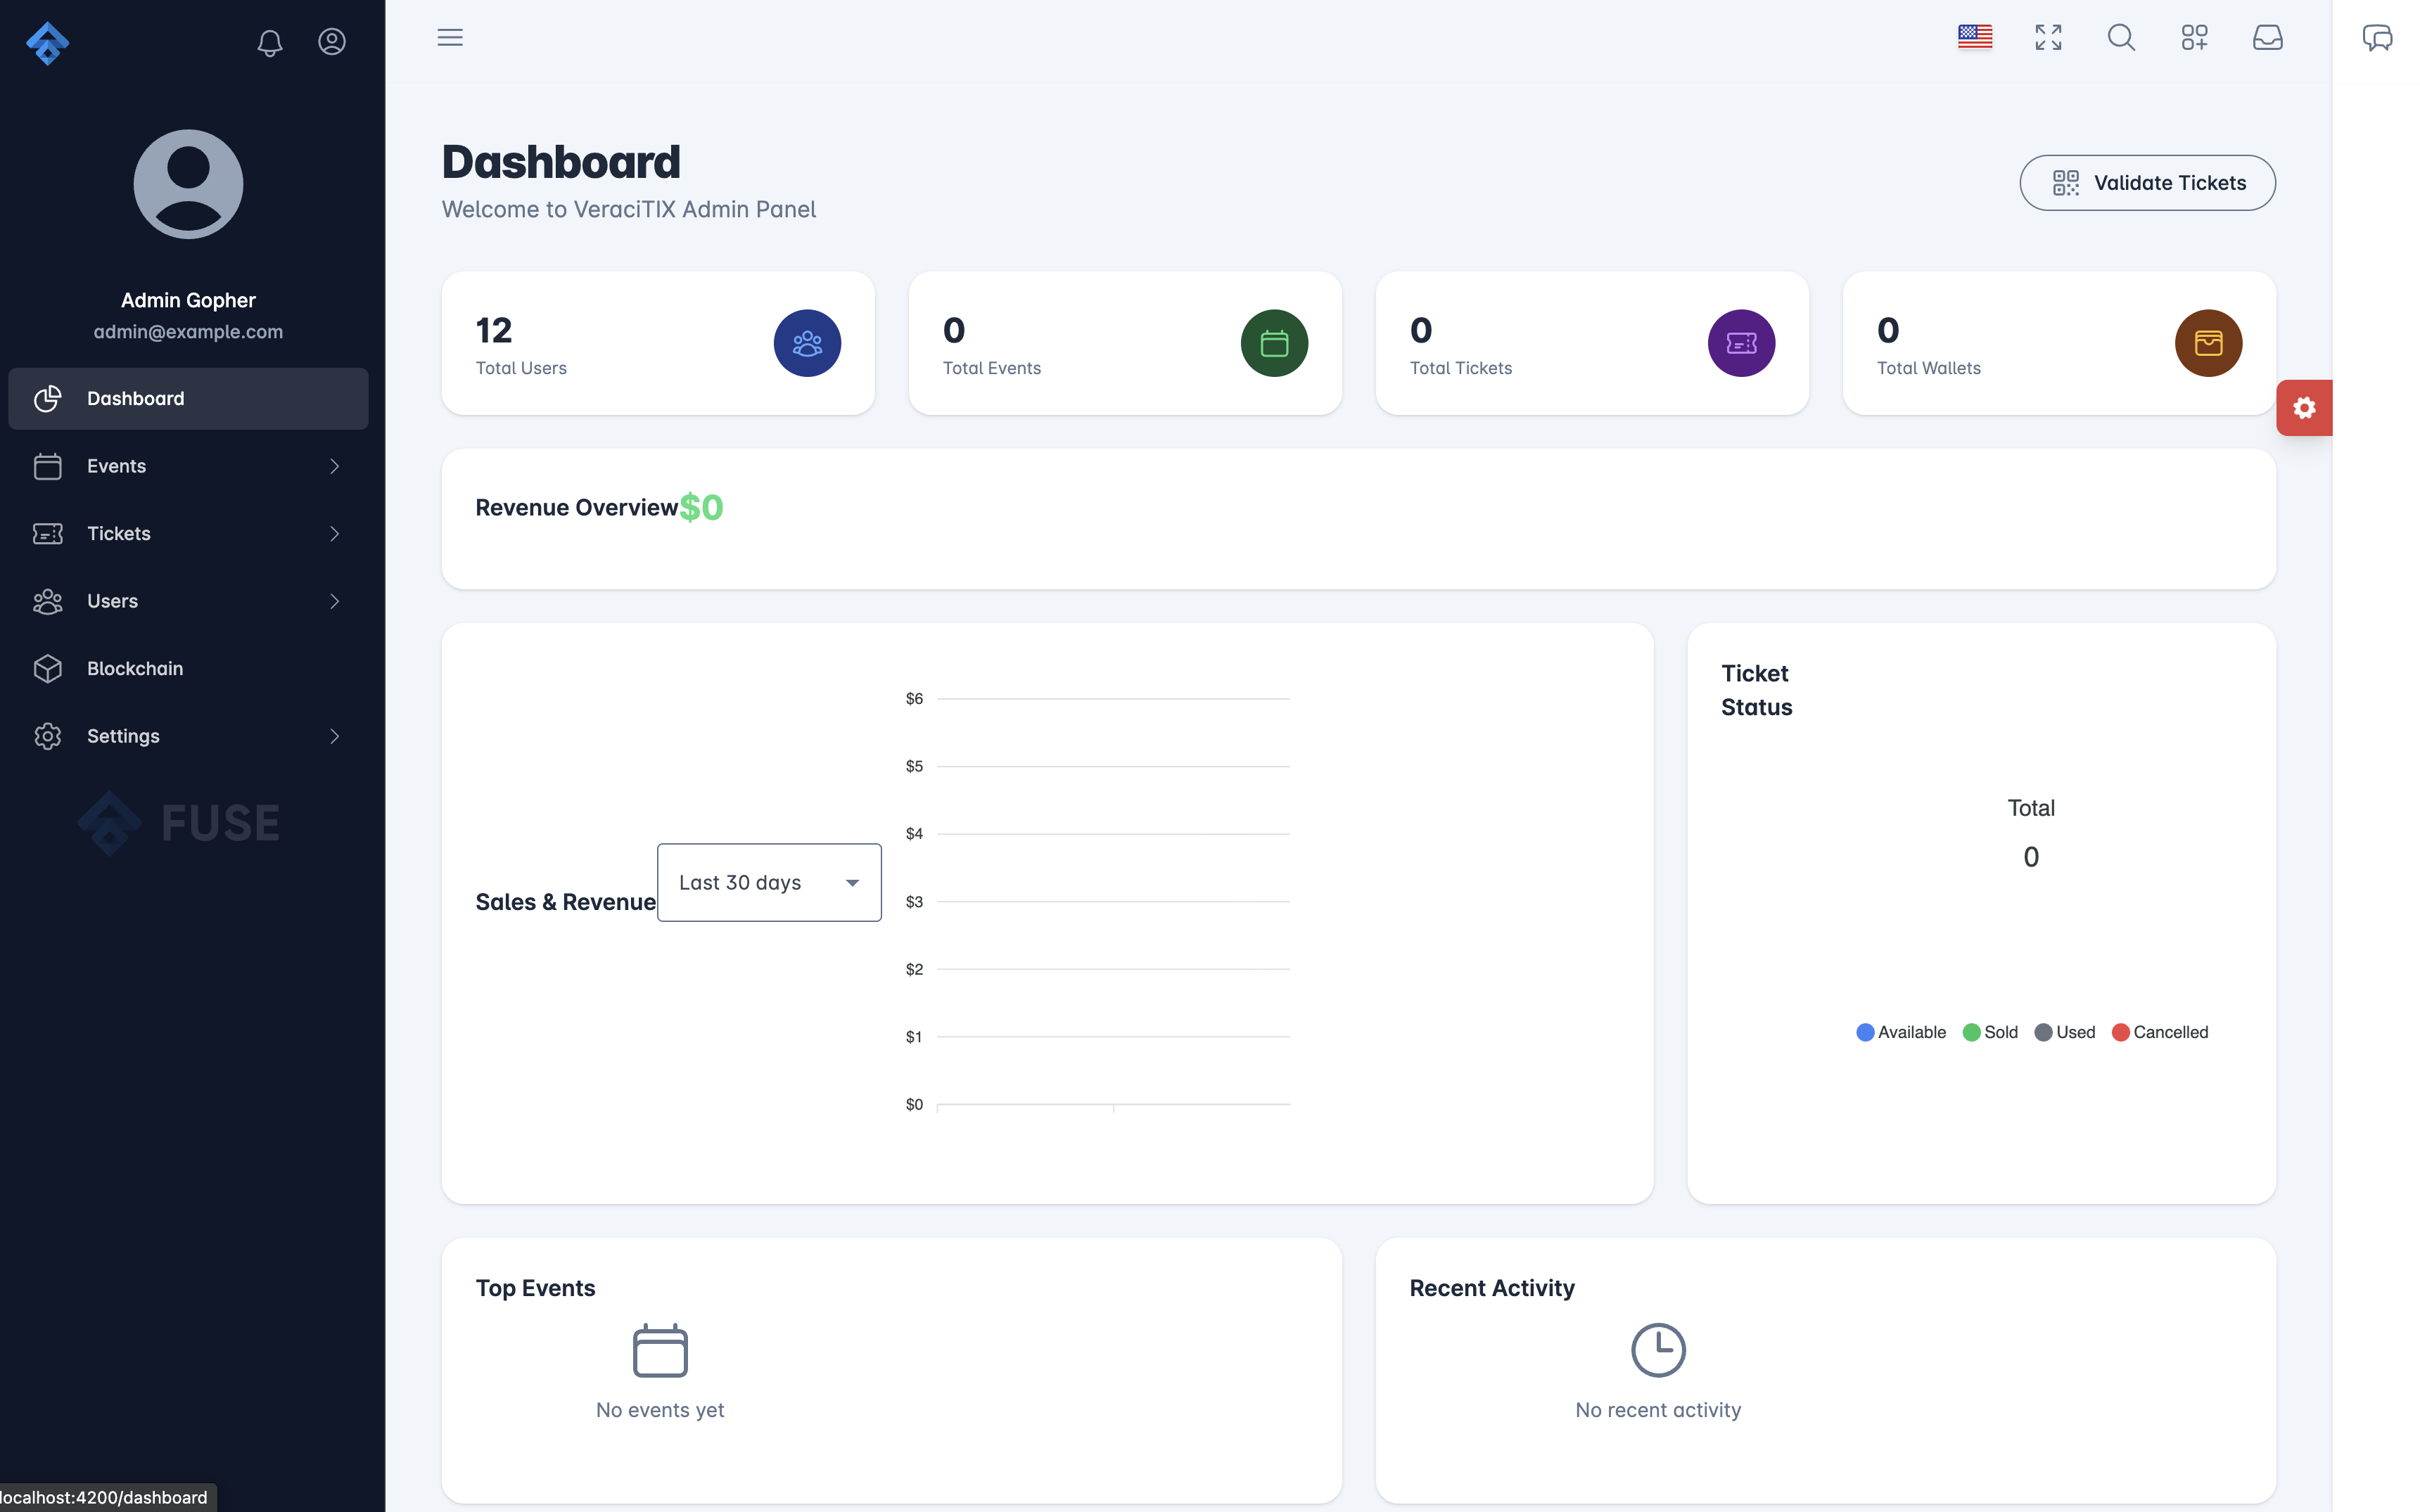Expand Tickets sidebar chevron
This screenshot has width=2420, height=1512.
335,534
